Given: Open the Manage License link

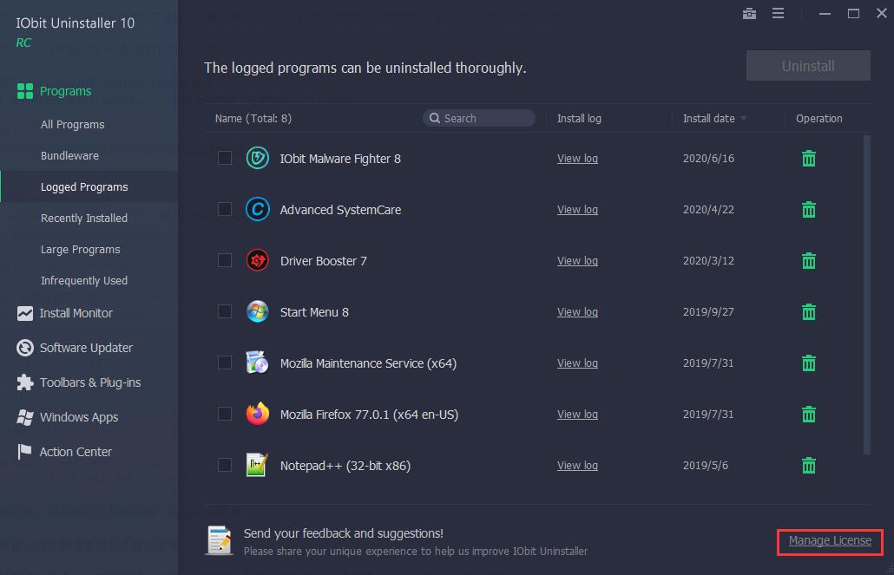Looking at the screenshot, I should 830,540.
